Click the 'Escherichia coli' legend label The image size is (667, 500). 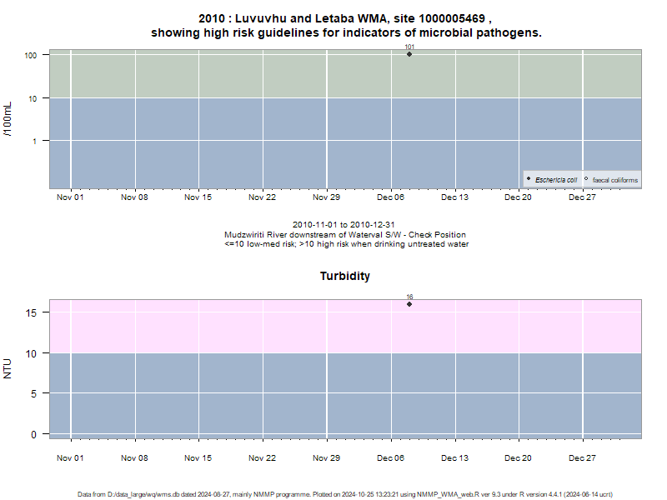(x=556, y=180)
